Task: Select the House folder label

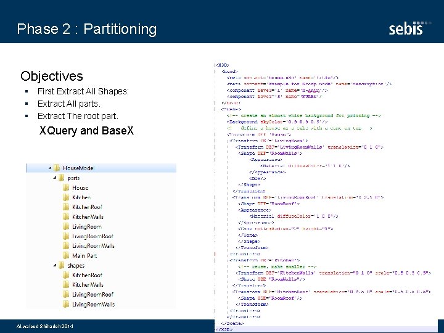Action: pyautogui.click(x=80, y=187)
